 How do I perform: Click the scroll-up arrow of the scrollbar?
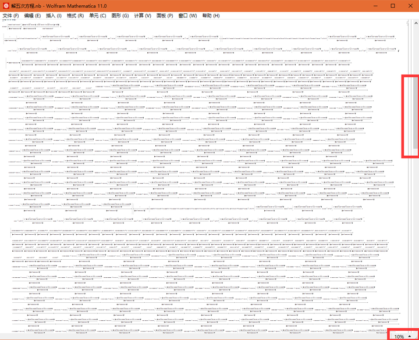(416, 23)
